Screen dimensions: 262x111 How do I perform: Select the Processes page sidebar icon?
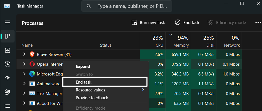point(8,36)
